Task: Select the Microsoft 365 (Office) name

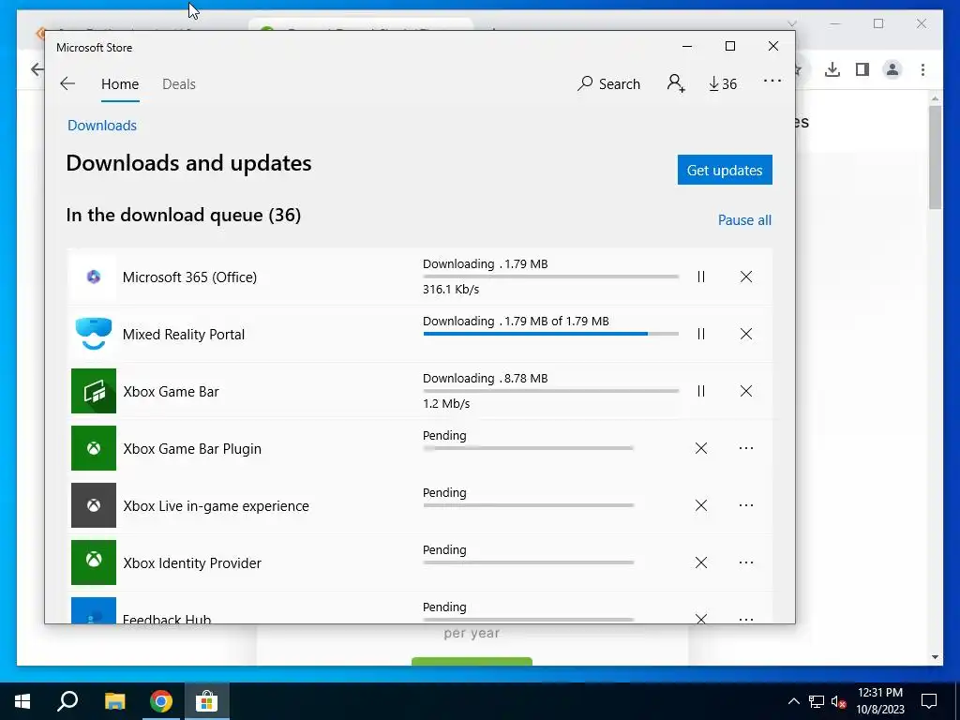Action: pos(189,277)
